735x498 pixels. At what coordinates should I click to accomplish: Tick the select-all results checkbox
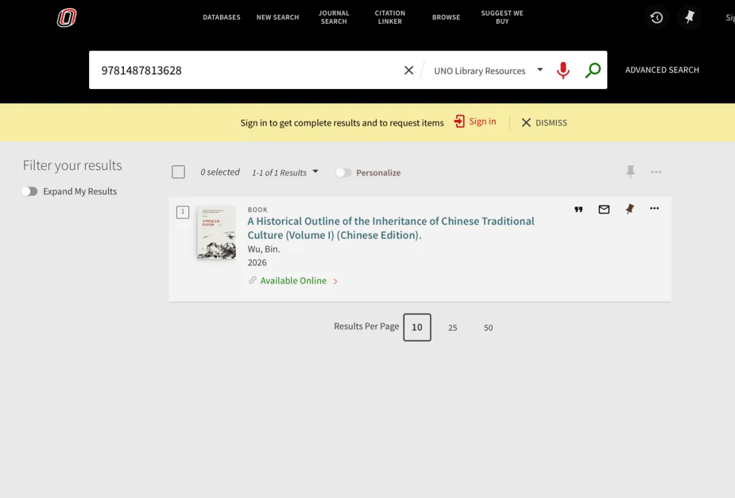(178, 172)
